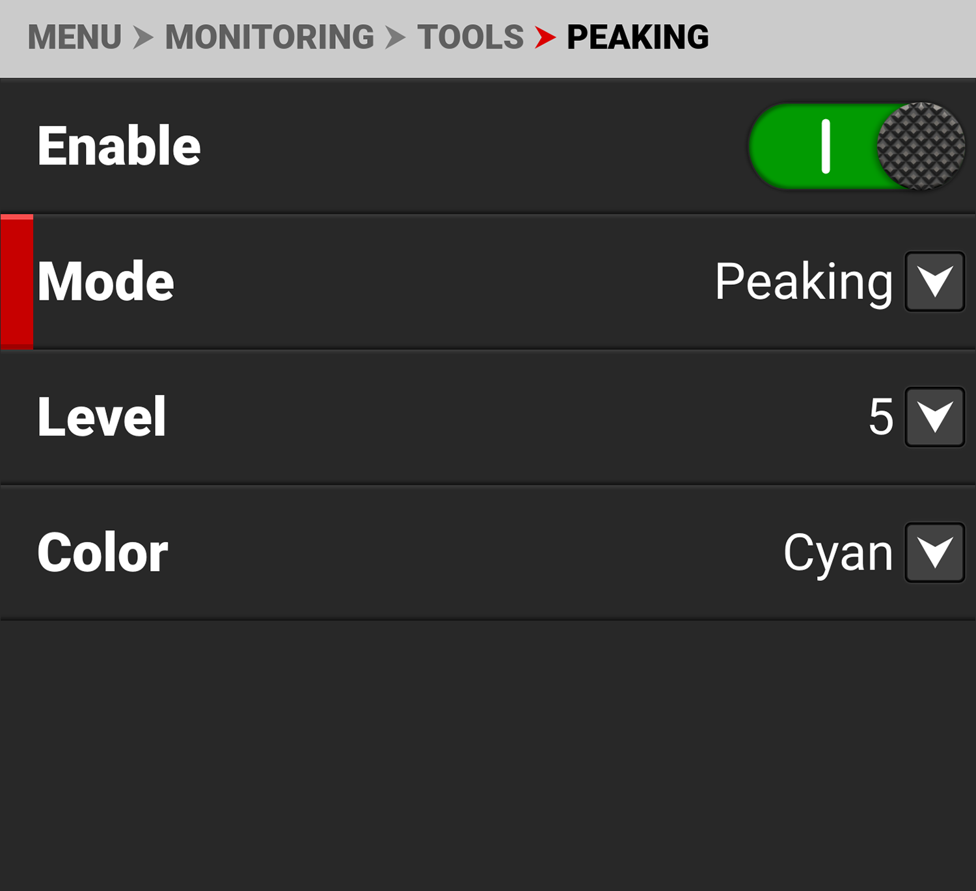Click the gray arrow after MONITORING
The height and width of the screenshot is (891, 976).
pos(394,37)
